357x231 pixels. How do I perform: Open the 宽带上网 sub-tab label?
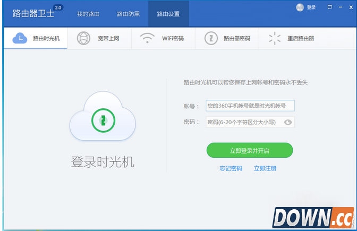[108, 38]
